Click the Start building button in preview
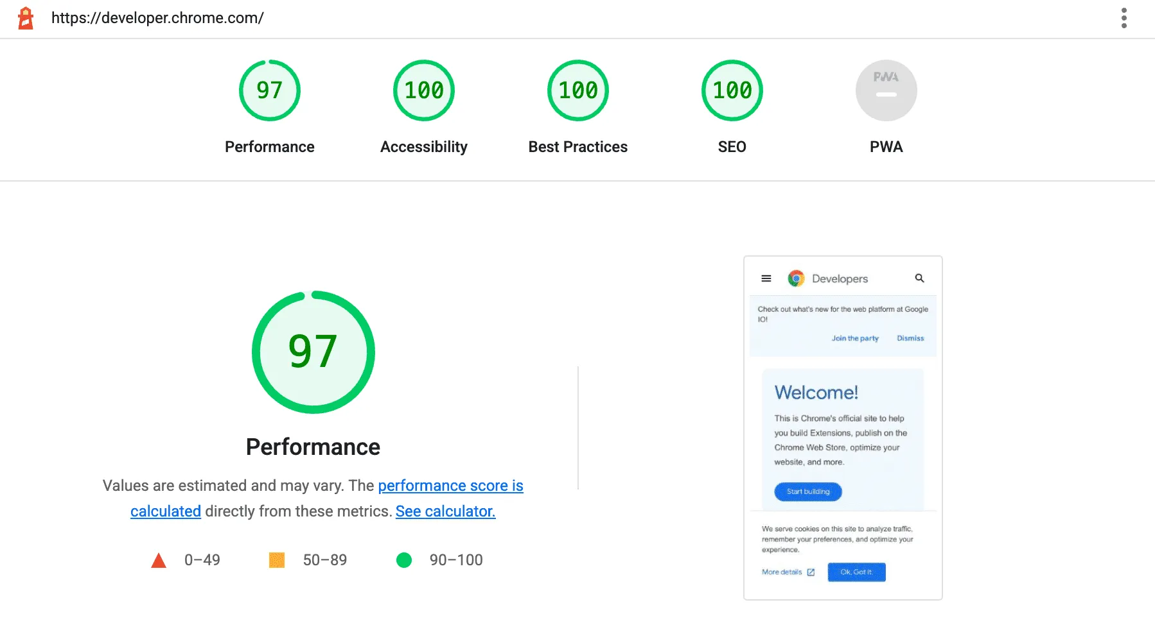Screen dimensions: 1155x623 [x=808, y=491]
